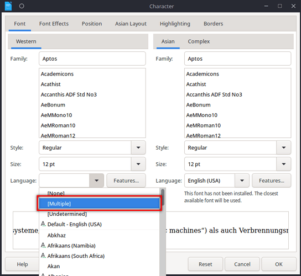301x276 pixels.
Task: Switch to the Font Effects tab
Action: coord(54,24)
